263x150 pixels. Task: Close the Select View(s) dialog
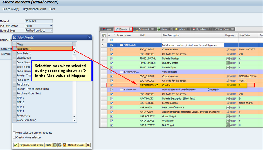[89, 37]
